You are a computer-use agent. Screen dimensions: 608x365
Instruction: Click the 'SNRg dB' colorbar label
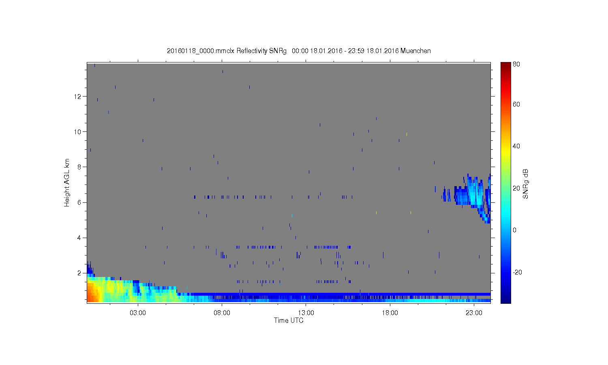click(x=526, y=184)
